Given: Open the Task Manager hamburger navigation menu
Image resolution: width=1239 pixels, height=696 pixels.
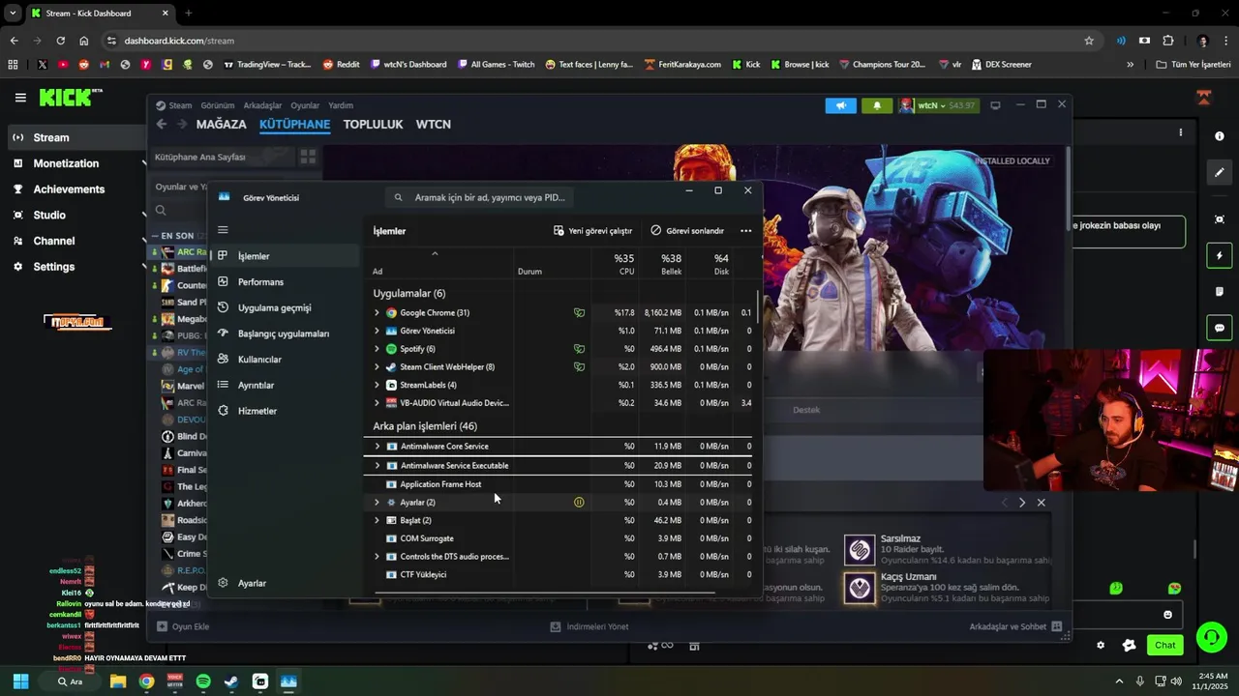Looking at the screenshot, I should point(223,230).
